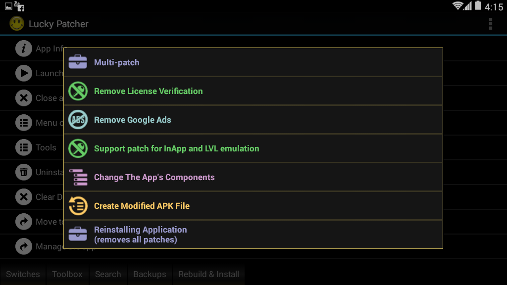Open the Multi-patch briefcase icon
This screenshot has height=285, width=507.
[x=78, y=62]
